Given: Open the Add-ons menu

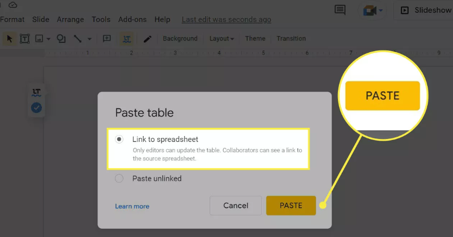Looking at the screenshot, I should click(132, 20).
